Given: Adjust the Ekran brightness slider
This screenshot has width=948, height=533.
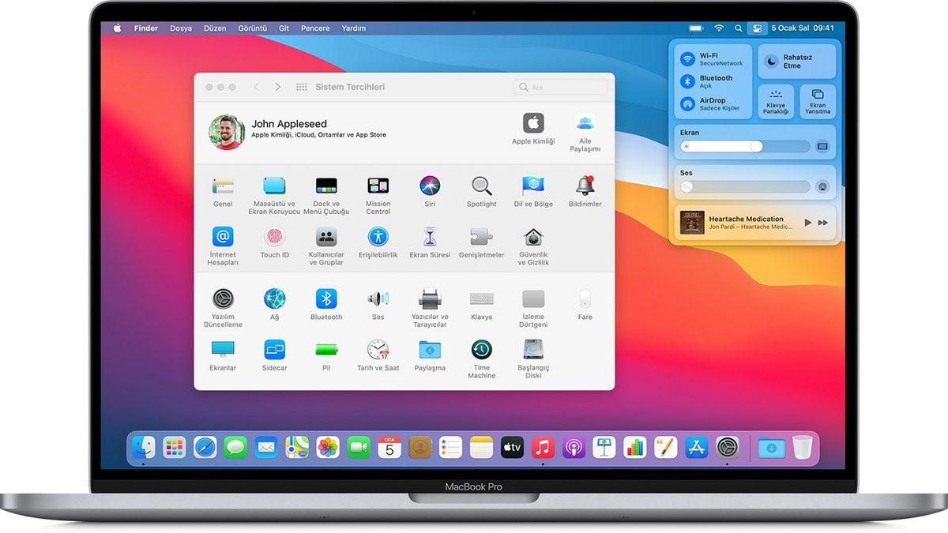Looking at the screenshot, I should (x=743, y=146).
